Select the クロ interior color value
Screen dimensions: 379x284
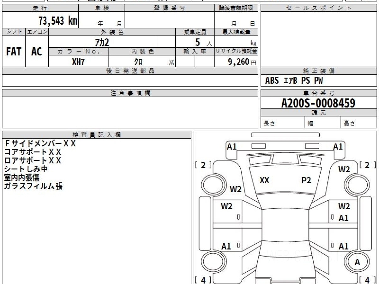138,62
